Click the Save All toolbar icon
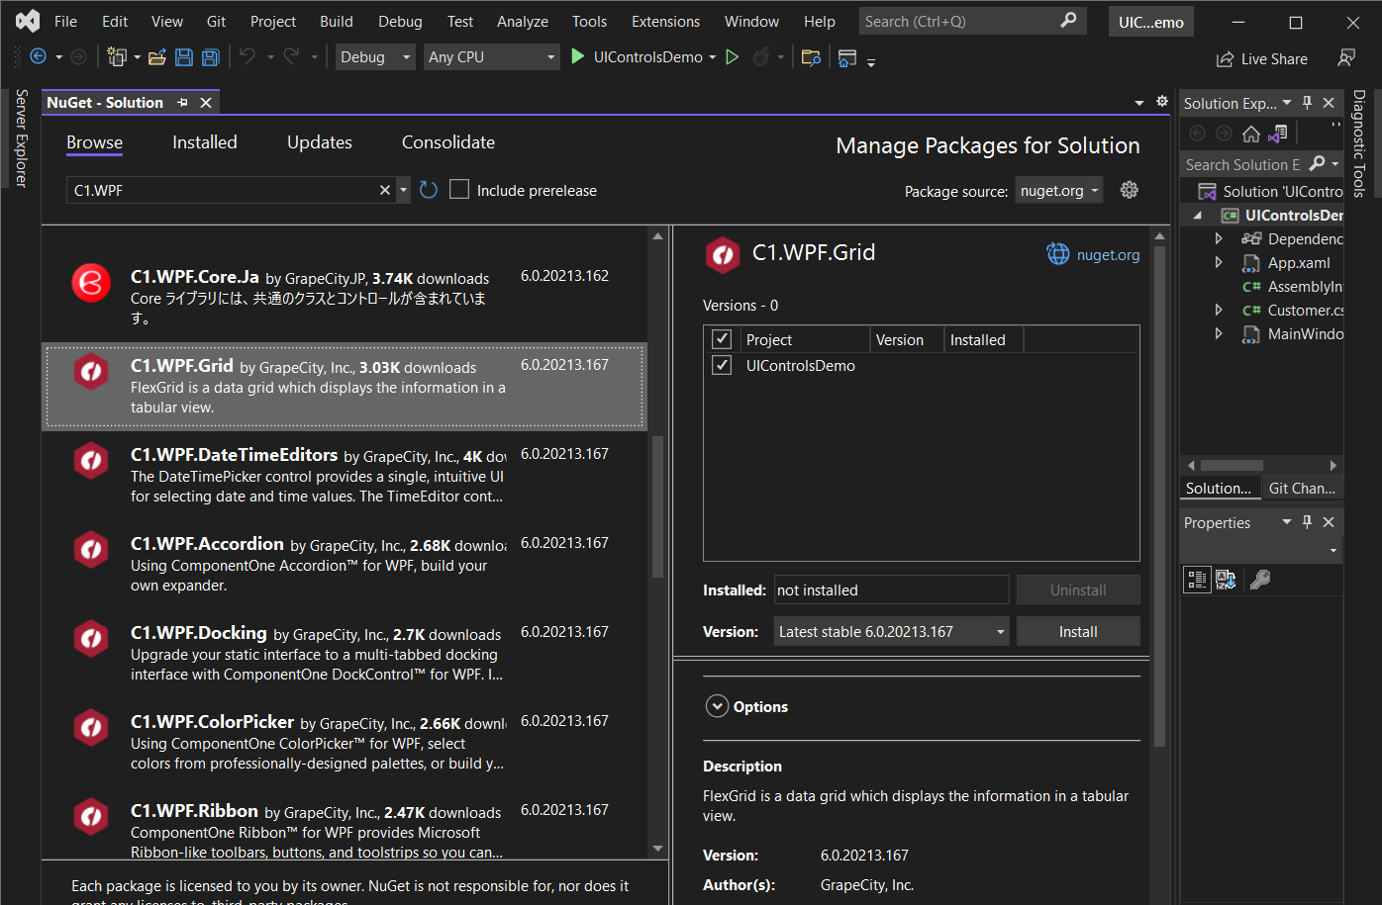The image size is (1382, 905). [x=210, y=57]
